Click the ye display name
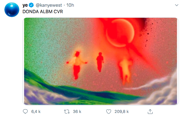This screenshot has width=183, height=116. (x=25, y=5)
